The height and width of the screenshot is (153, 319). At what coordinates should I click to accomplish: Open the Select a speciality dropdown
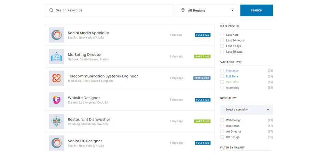(x=247, y=110)
